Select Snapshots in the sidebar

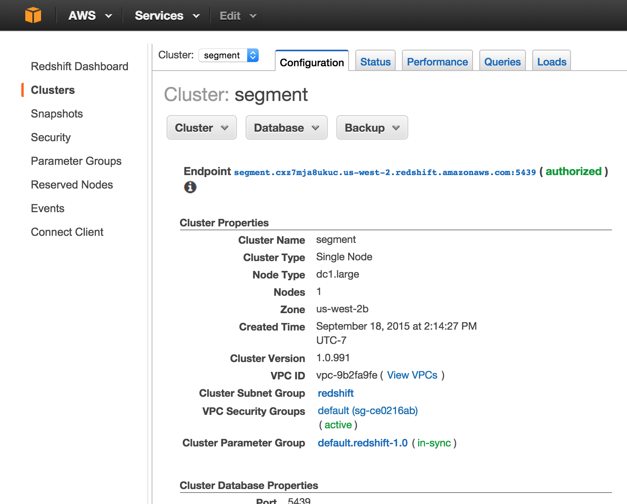tap(57, 114)
